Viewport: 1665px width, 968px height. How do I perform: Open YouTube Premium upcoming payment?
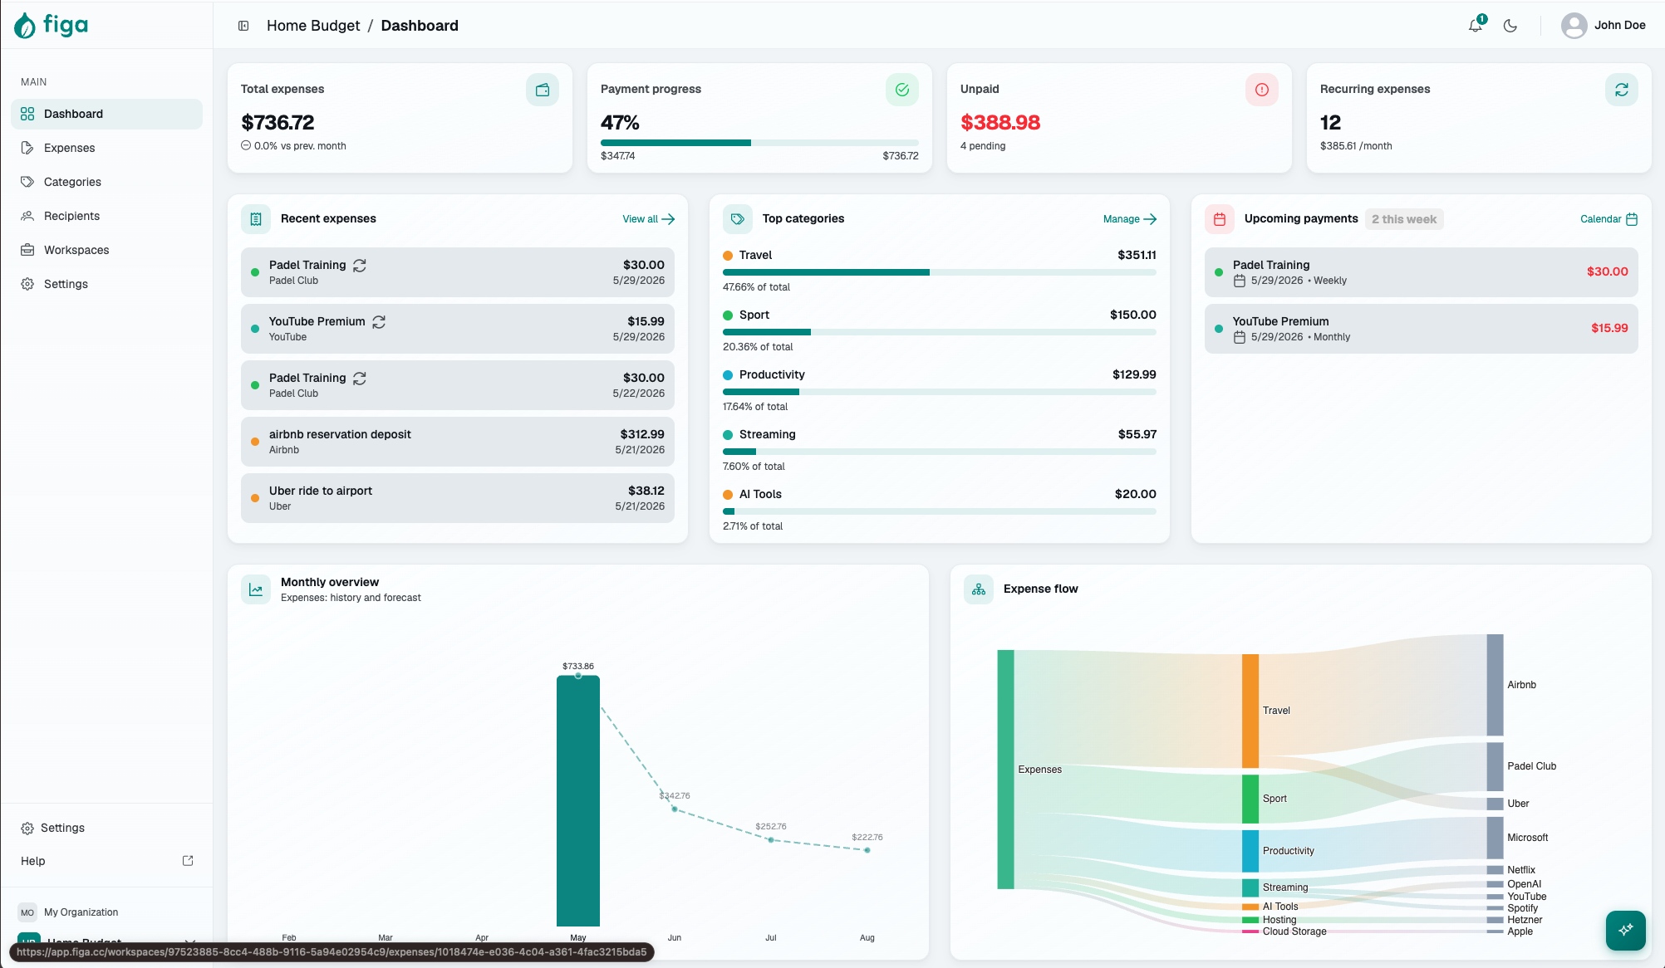pyautogui.click(x=1422, y=329)
